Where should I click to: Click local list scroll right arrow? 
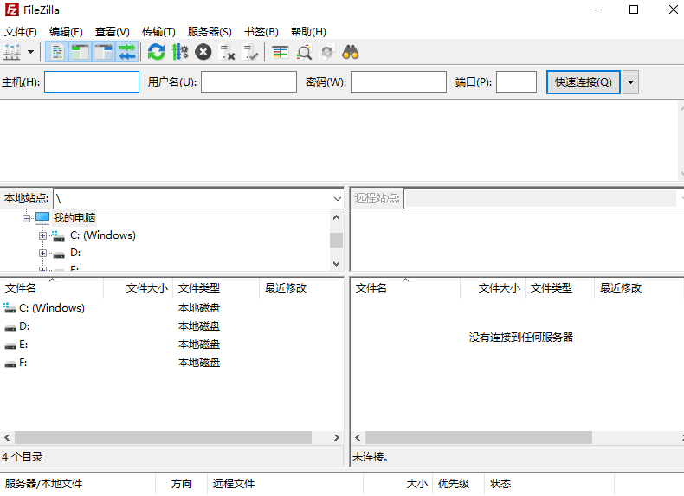(x=336, y=437)
